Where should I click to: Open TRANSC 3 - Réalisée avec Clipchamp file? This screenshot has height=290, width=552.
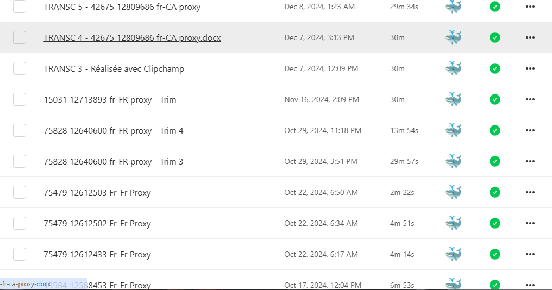click(x=114, y=68)
